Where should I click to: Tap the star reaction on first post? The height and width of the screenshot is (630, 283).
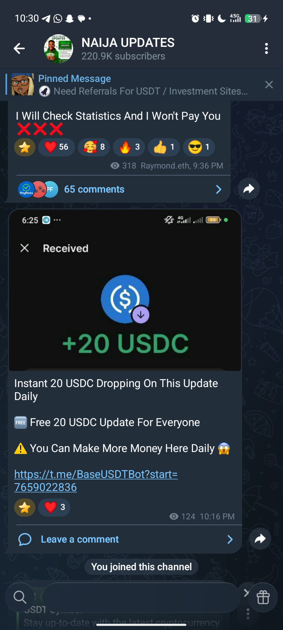pyautogui.click(x=25, y=147)
